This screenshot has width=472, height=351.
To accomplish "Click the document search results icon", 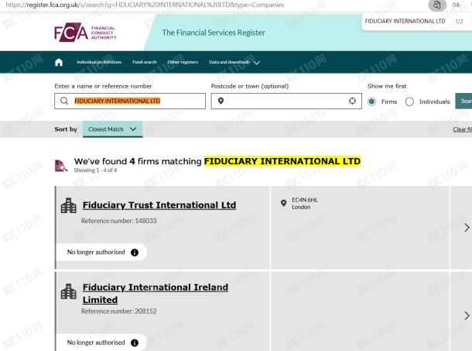I will pyautogui.click(x=61, y=166).
